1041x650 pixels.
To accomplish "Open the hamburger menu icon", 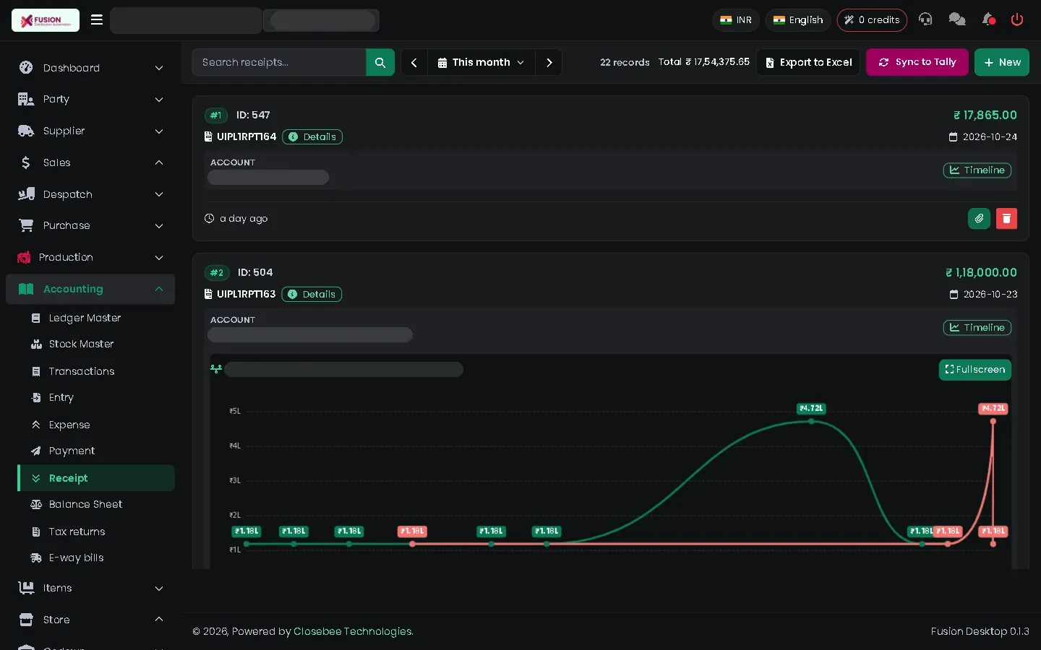I will tap(97, 20).
